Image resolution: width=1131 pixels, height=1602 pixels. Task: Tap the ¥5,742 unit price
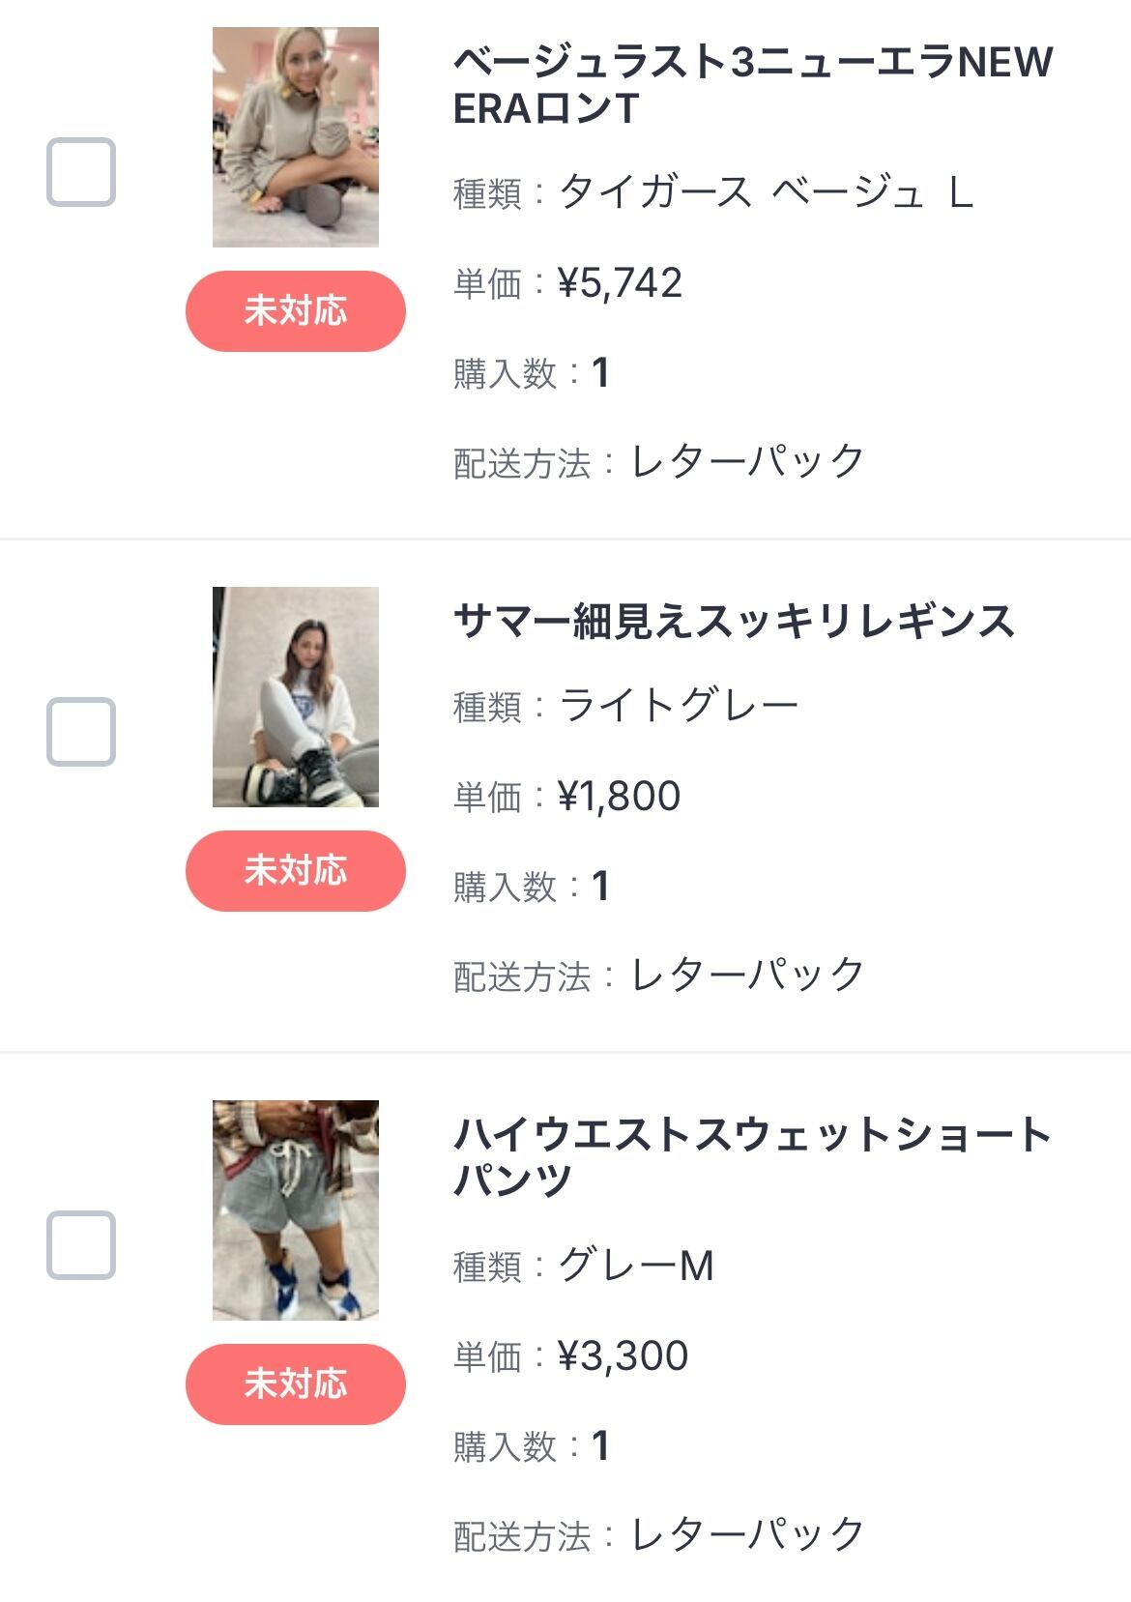tap(620, 283)
